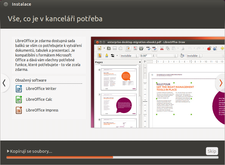Select page 7 thumbnail in Pages panel

click(x=119, y=104)
